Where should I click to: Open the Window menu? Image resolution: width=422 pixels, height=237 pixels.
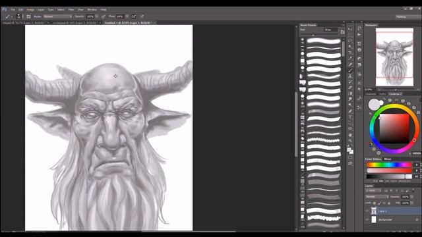(x=92, y=9)
